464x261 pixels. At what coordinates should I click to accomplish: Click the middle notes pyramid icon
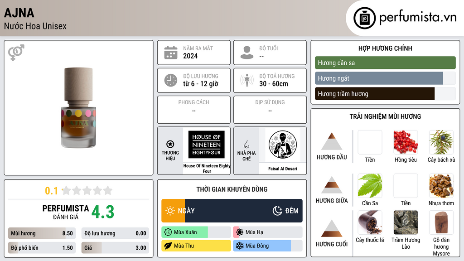pos(332,185)
